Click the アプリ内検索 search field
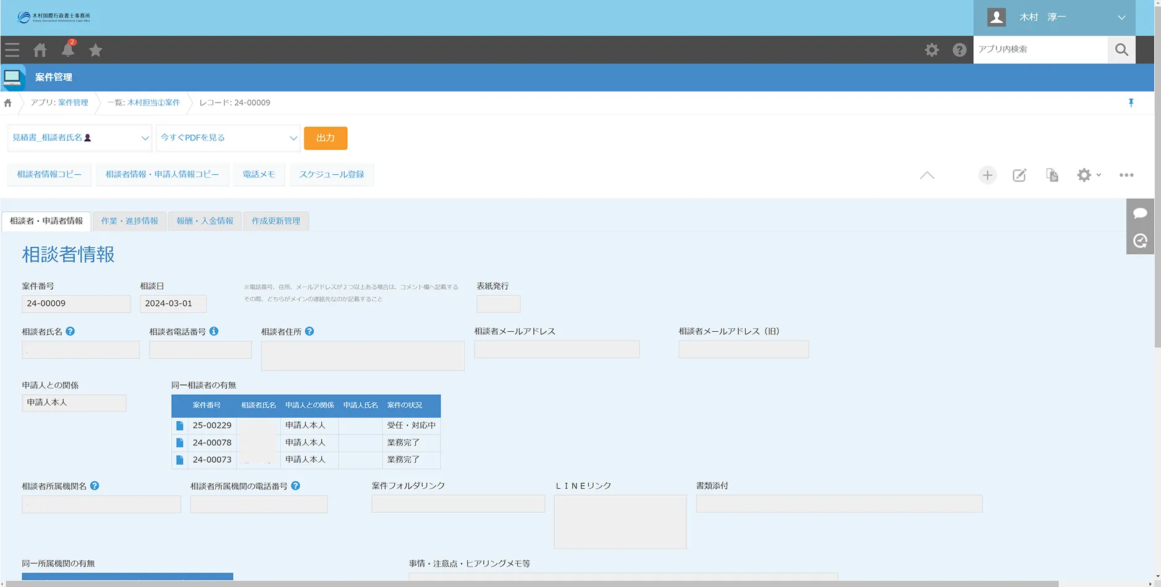Image resolution: width=1161 pixels, height=587 pixels. [x=1040, y=49]
